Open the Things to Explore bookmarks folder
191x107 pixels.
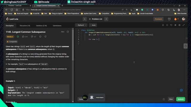tap(56, 13)
